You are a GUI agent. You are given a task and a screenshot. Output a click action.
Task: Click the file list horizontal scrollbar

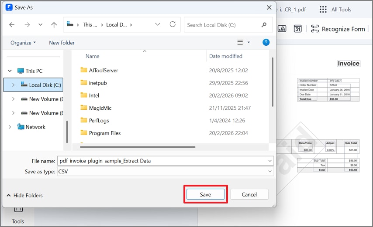point(138,147)
